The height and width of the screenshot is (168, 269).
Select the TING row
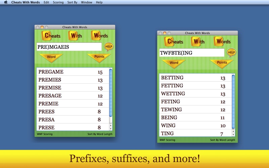click(x=195, y=133)
